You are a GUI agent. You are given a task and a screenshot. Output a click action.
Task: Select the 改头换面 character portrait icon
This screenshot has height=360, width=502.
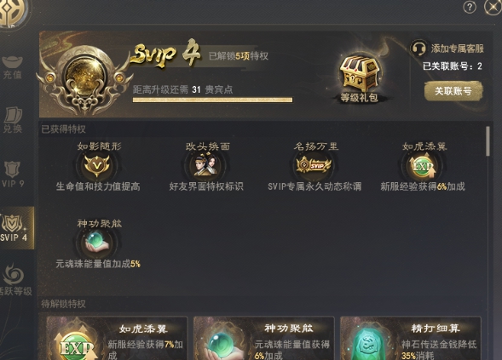205,165
